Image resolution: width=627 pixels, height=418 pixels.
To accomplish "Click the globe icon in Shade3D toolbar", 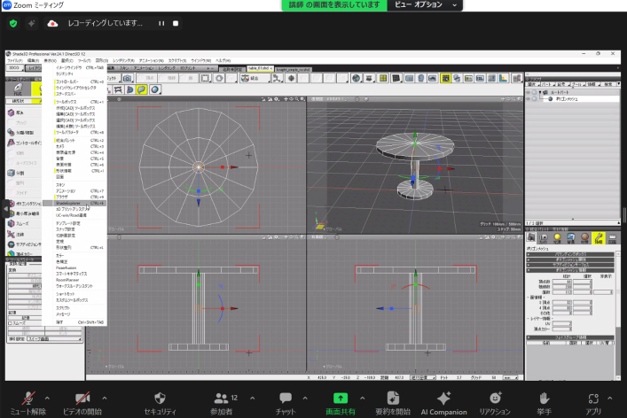I will click(x=356, y=78).
